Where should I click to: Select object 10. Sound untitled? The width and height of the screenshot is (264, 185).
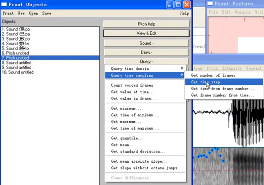point(50,72)
